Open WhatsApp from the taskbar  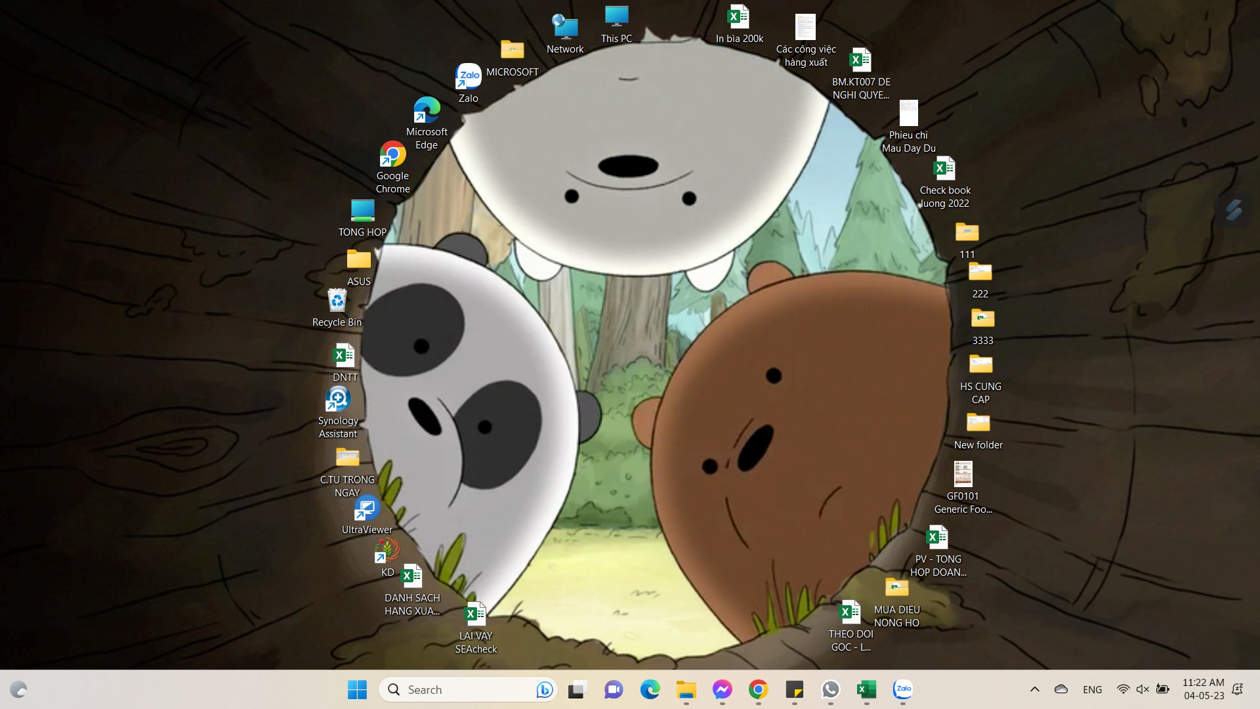(831, 689)
